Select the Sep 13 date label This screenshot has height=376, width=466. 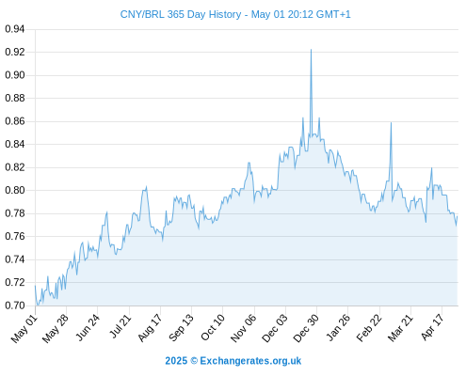coord(181,327)
